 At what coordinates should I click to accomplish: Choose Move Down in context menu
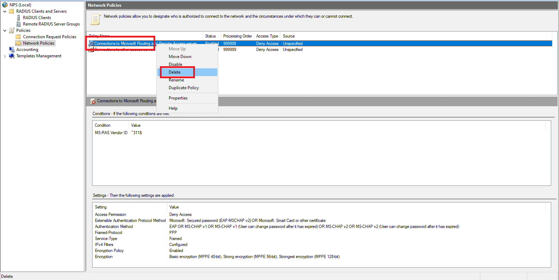180,57
